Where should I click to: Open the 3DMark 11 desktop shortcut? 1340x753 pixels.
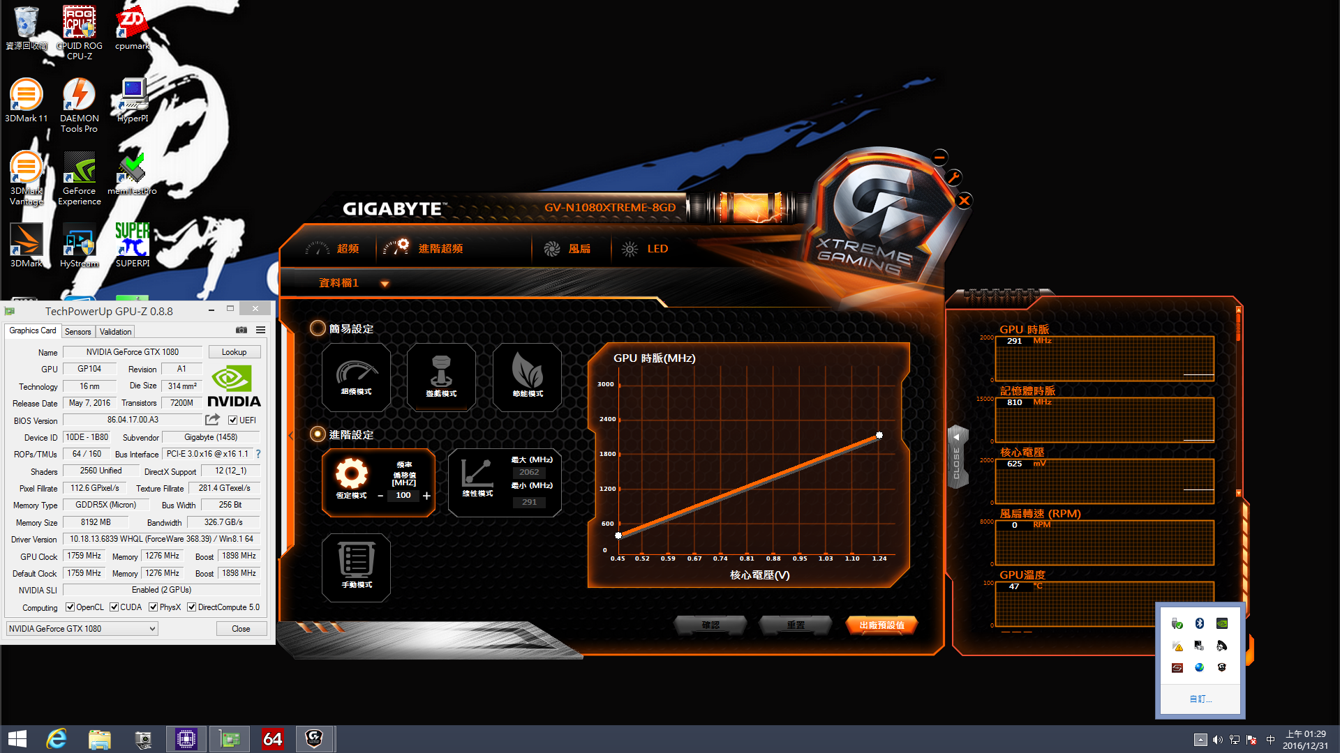point(27,101)
